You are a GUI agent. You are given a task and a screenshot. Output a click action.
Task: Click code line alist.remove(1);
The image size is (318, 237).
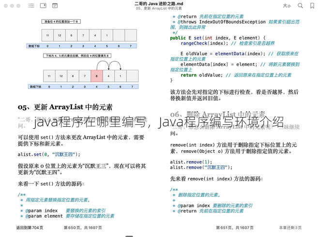[191, 162]
